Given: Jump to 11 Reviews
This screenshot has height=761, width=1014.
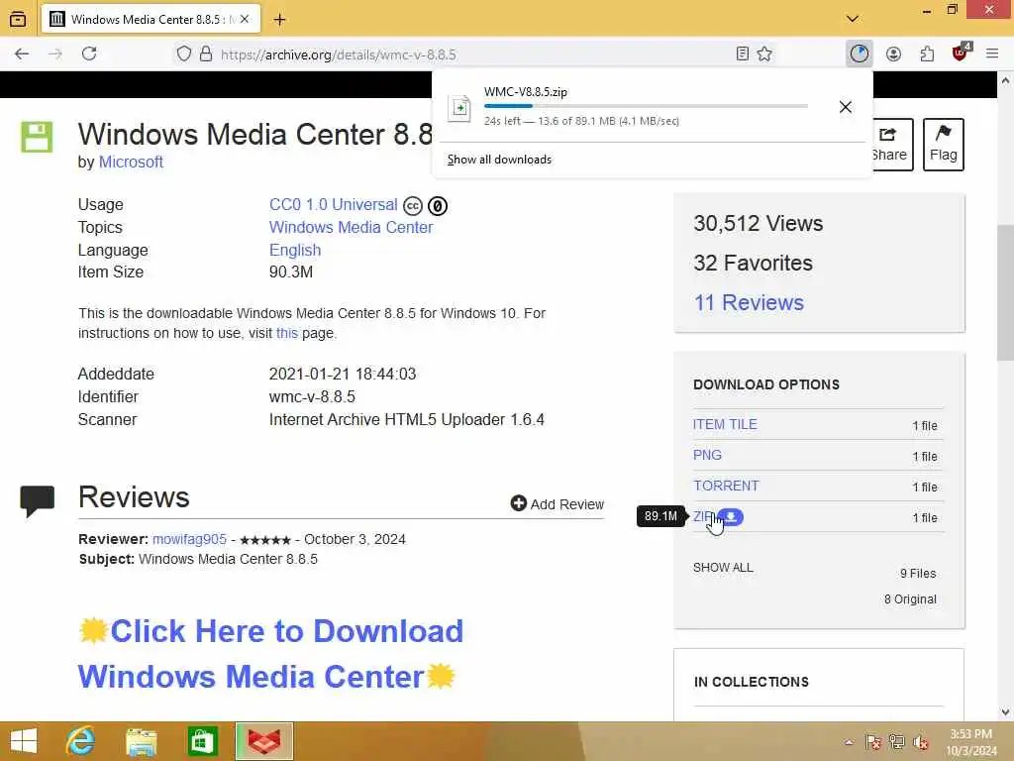Looking at the screenshot, I should tap(749, 303).
